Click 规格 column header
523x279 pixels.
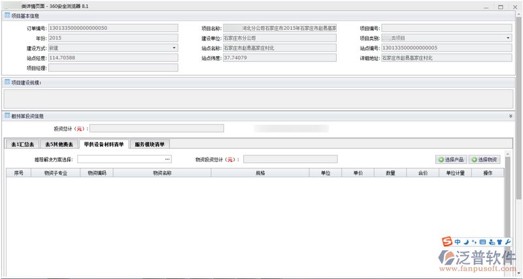coord(260,172)
